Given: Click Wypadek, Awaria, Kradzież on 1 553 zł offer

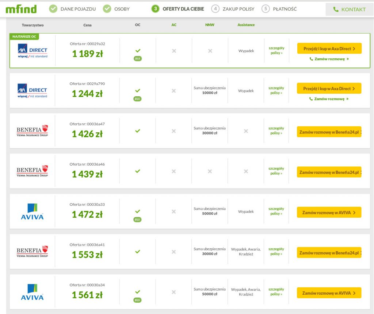Looking at the screenshot, I should (246, 252).
